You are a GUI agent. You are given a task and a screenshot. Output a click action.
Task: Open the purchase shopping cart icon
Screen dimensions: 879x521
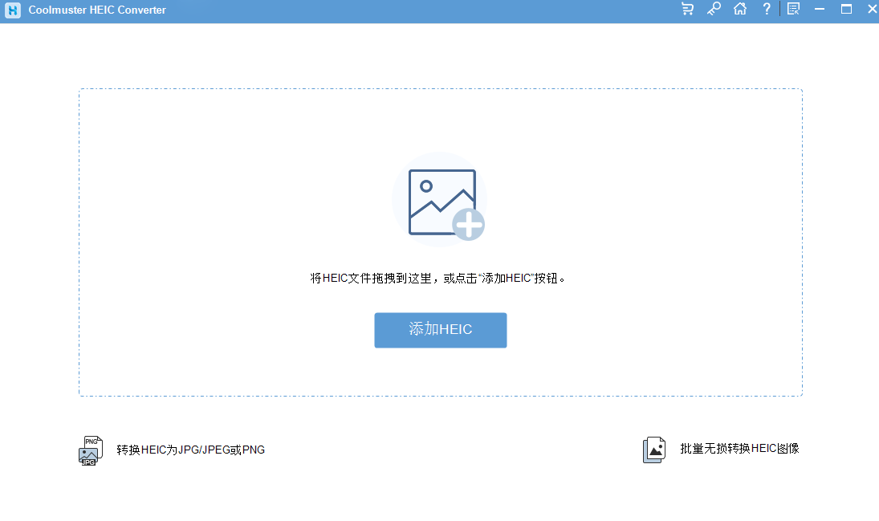coord(687,9)
